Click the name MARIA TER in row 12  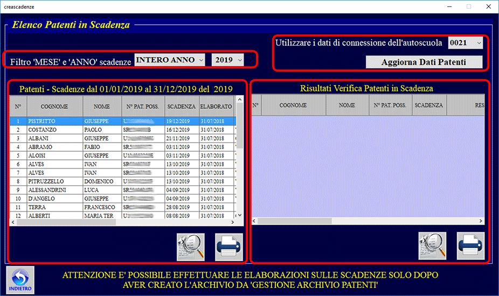(x=99, y=216)
